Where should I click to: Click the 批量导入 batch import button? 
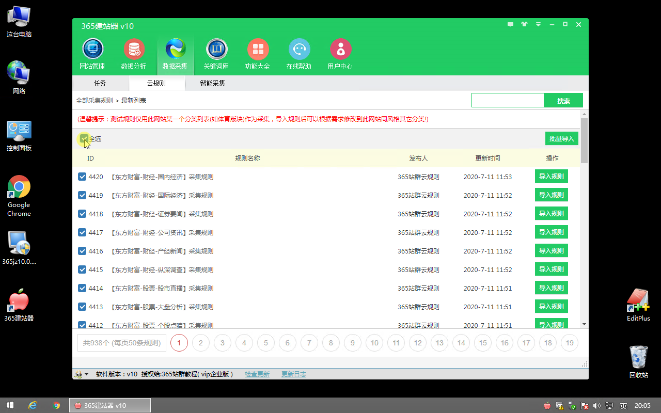pos(562,139)
